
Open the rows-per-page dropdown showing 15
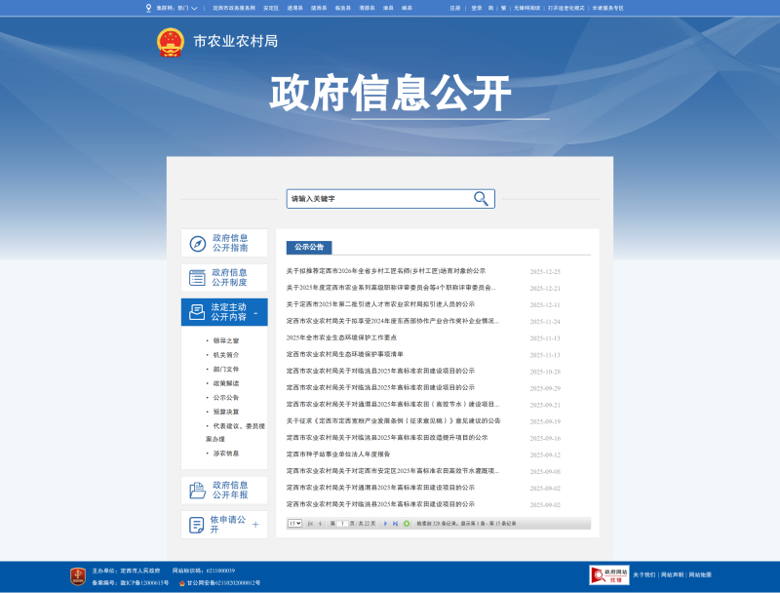pos(294,524)
